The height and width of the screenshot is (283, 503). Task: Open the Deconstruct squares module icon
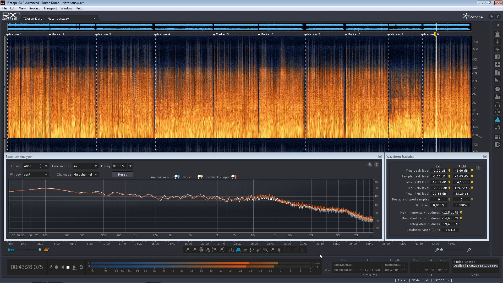tap(497, 72)
